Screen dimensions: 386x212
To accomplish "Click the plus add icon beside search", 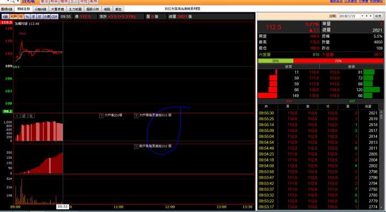I will pyautogui.click(x=18, y=1).
